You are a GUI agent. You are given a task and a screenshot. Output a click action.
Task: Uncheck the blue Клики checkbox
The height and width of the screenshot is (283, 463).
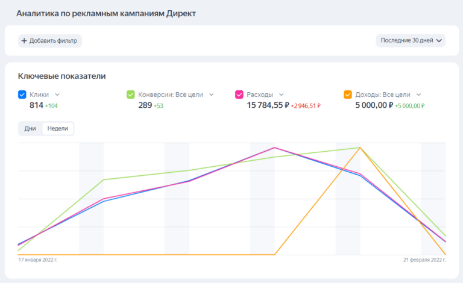[x=22, y=95]
